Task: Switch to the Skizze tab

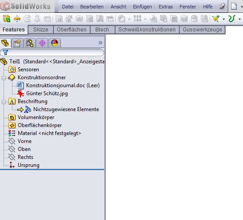Action: coord(41,30)
